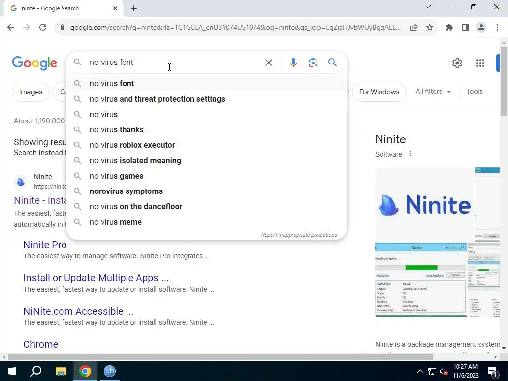
Task: Open Windows taskbar search
Action: (x=36, y=371)
